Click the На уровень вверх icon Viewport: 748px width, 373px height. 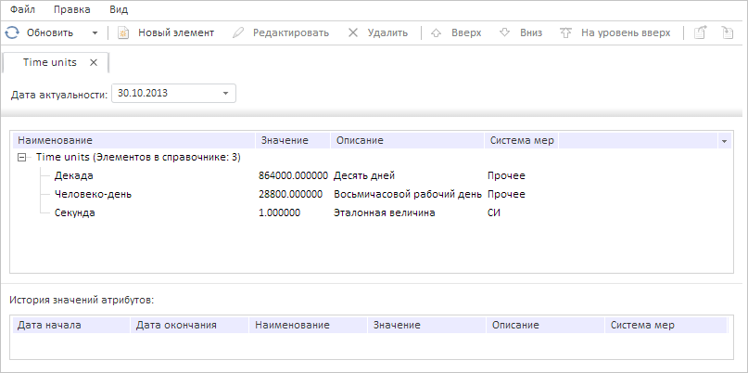coord(566,32)
